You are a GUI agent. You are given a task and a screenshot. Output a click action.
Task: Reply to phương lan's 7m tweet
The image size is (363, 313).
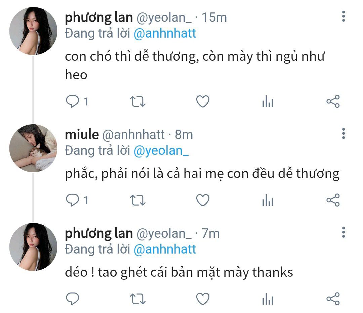point(73,299)
